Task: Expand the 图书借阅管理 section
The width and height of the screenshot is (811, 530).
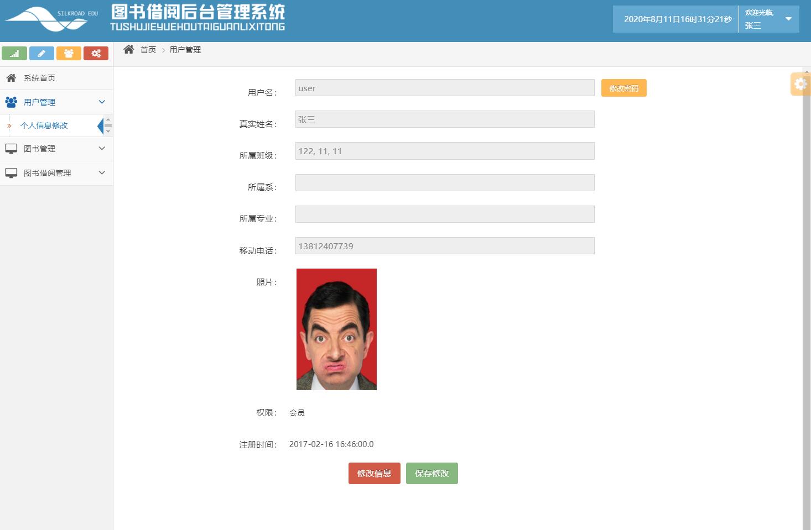Action: coord(101,173)
